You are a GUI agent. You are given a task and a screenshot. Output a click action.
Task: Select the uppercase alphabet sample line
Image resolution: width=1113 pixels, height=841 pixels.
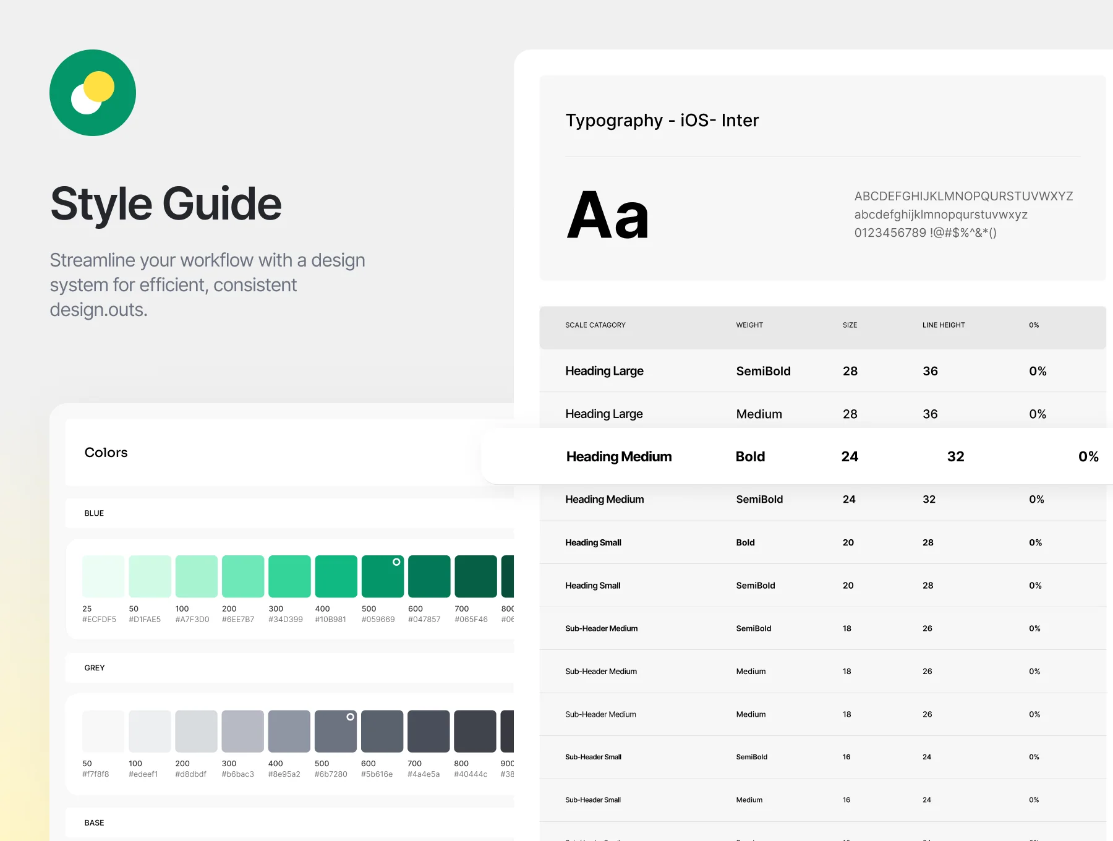click(963, 196)
